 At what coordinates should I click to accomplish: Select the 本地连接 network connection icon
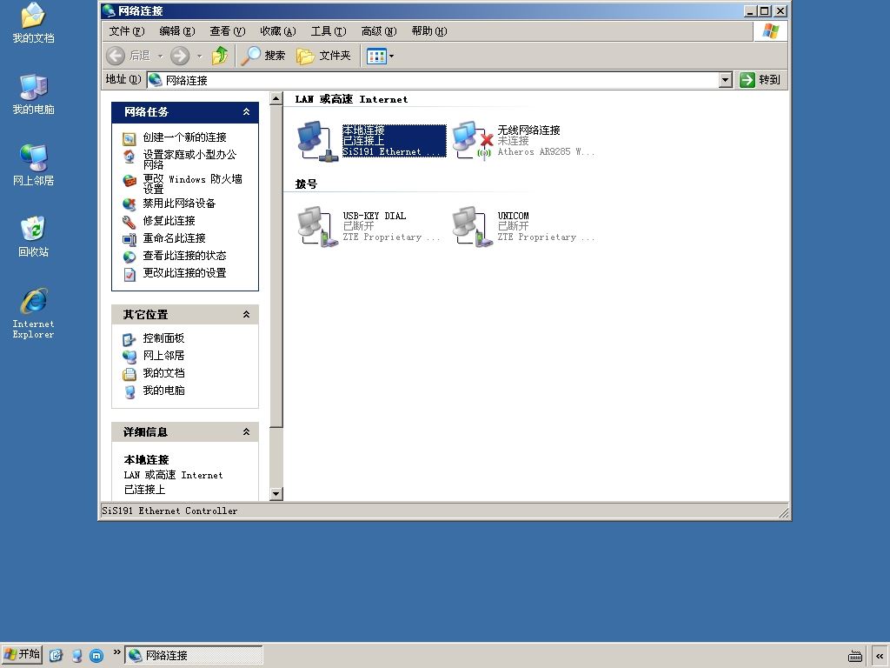[317, 141]
